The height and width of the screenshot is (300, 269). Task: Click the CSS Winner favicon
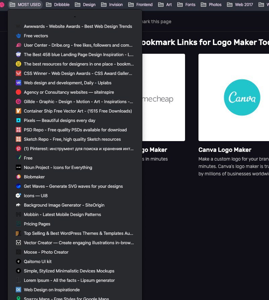[18, 73]
